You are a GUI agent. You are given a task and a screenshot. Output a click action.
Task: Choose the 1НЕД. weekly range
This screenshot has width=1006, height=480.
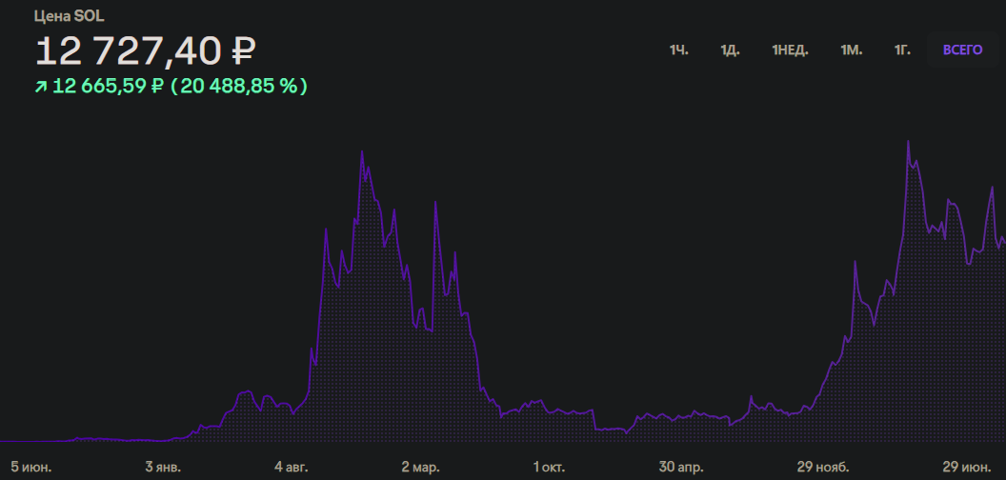(790, 50)
